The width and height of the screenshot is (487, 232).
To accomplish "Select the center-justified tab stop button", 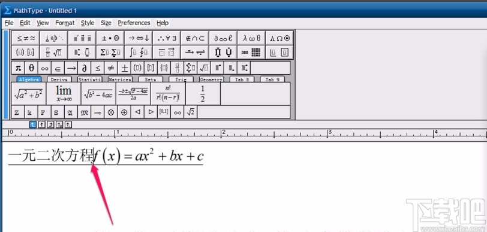I will 41,124.
